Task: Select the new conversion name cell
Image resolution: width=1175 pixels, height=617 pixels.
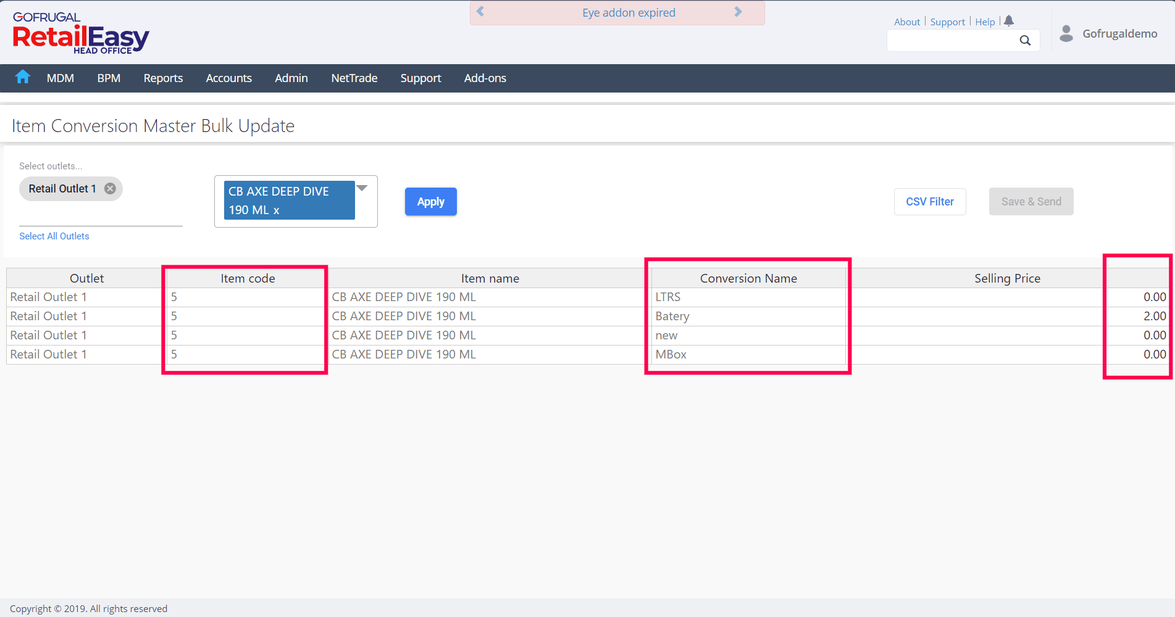Action: [x=748, y=336]
